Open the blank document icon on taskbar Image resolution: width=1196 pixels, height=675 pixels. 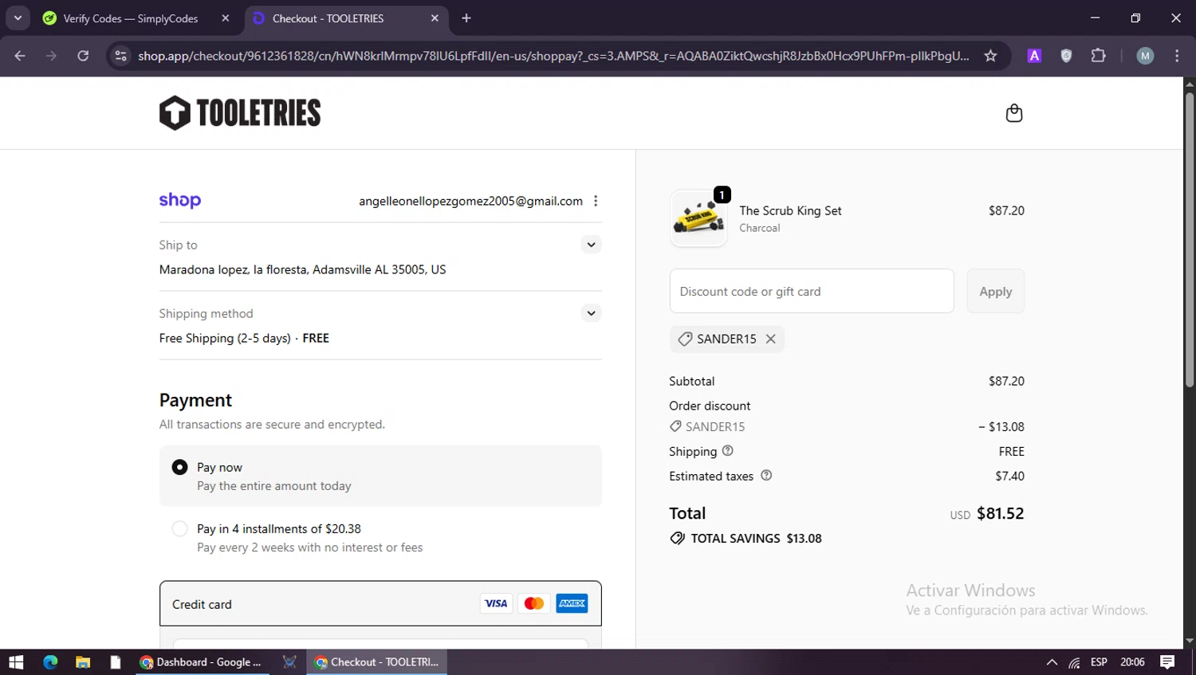click(x=116, y=662)
